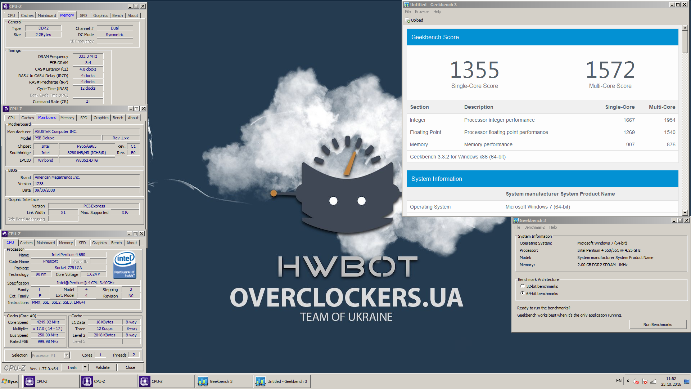Image resolution: width=691 pixels, height=389 pixels.
Task: Click the motherboard model P5B-Deluxe field
Action: (67, 138)
